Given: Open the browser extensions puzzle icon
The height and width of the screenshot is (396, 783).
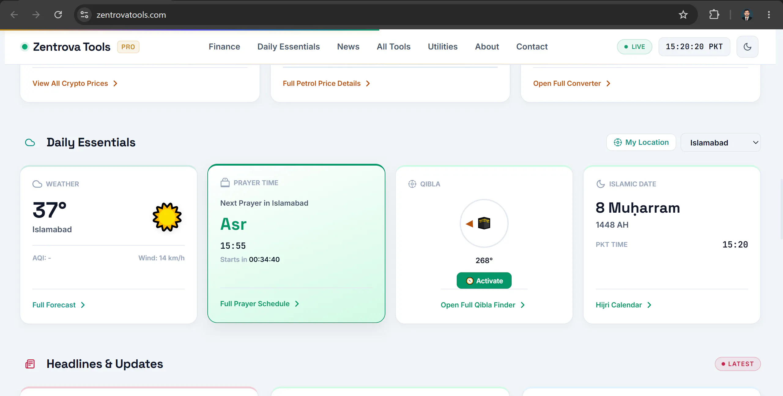Looking at the screenshot, I should (714, 15).
